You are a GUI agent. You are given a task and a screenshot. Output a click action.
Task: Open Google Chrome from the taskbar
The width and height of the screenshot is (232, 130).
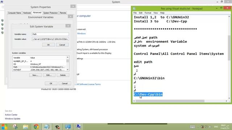[36, 127]
